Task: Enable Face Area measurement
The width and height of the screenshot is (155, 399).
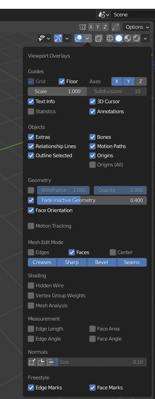Action: 93,329
